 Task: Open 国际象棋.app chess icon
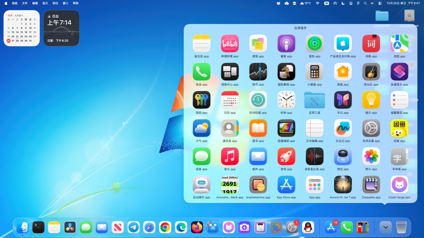[x=286, y=72]
